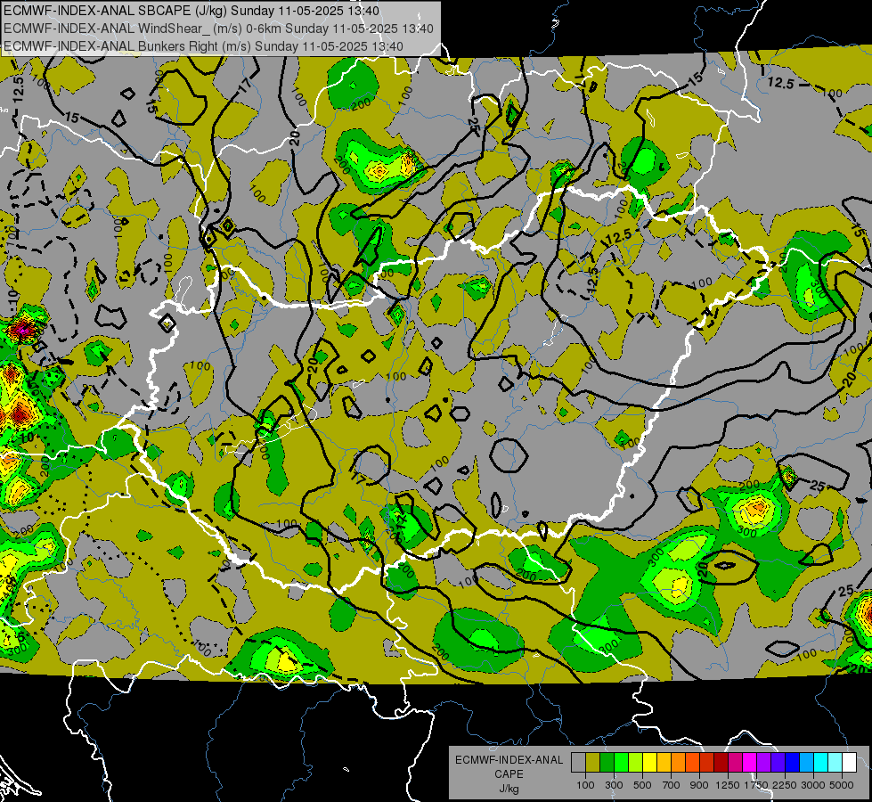Click the 2250 legend scale value
Screen dimensions: 872x802
pos(786,785)
